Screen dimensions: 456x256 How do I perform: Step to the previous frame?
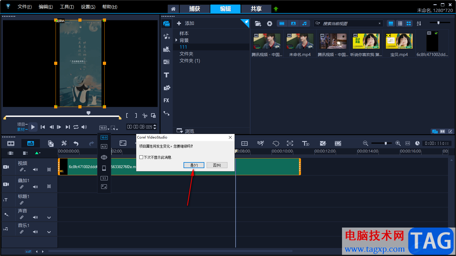[51, 127]
